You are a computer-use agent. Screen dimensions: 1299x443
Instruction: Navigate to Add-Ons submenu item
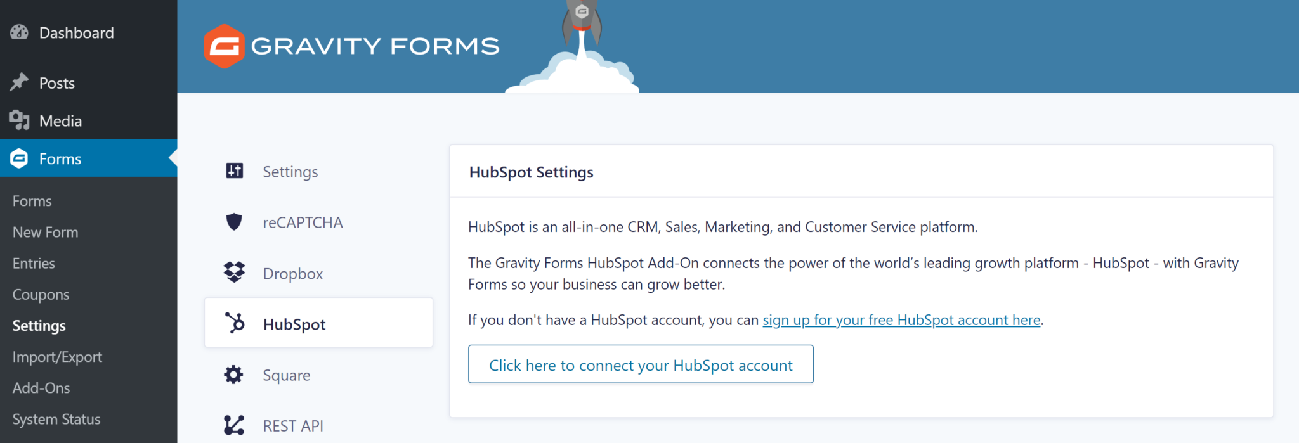coord(41,388)
